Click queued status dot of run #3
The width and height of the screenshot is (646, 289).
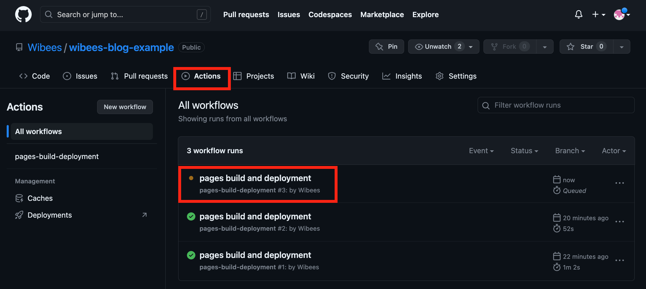[191, 178]
